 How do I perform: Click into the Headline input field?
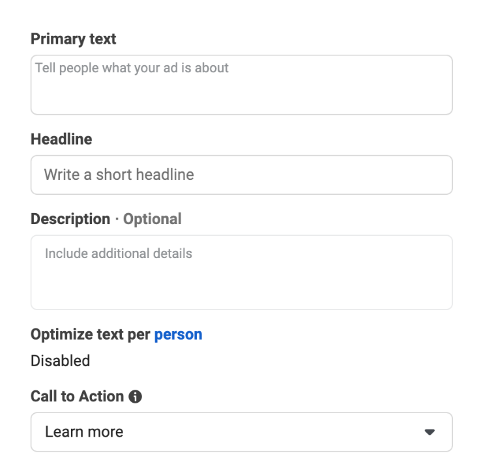(x=242, y=175)
